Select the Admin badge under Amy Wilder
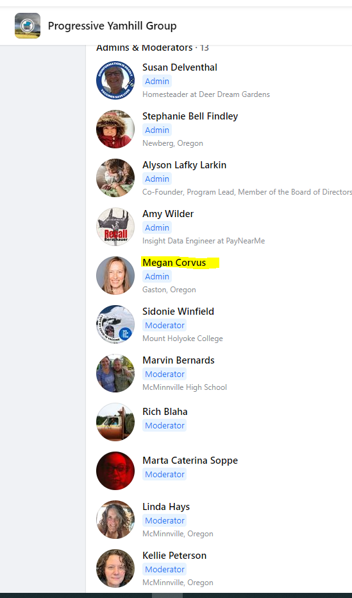The width and height of the screenshot is (352, 598). pyautogui.click(x=157, y=227)
